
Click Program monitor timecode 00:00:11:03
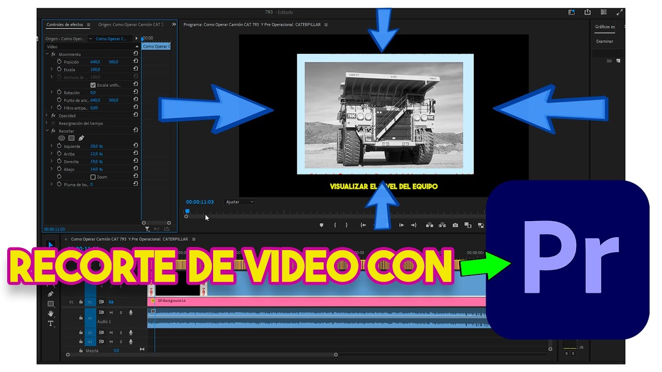[200, 202]
